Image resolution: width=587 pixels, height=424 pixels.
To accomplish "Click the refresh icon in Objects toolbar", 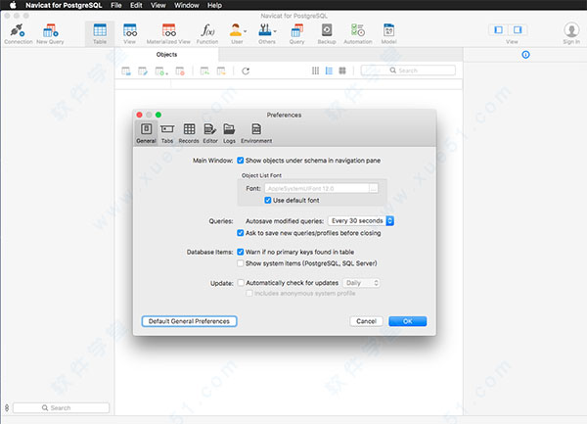I will click(x=246, y=71).
